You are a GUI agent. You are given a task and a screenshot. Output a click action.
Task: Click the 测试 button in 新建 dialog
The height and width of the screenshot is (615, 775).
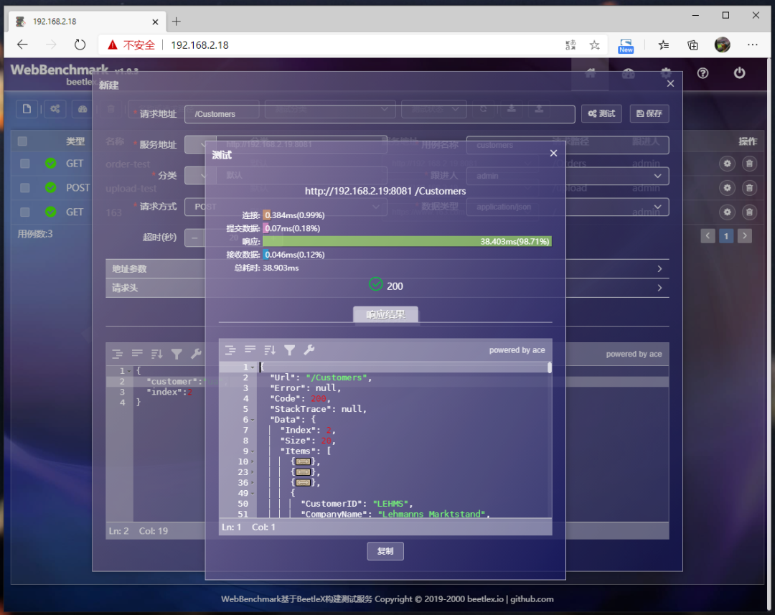tap(601, 113)
